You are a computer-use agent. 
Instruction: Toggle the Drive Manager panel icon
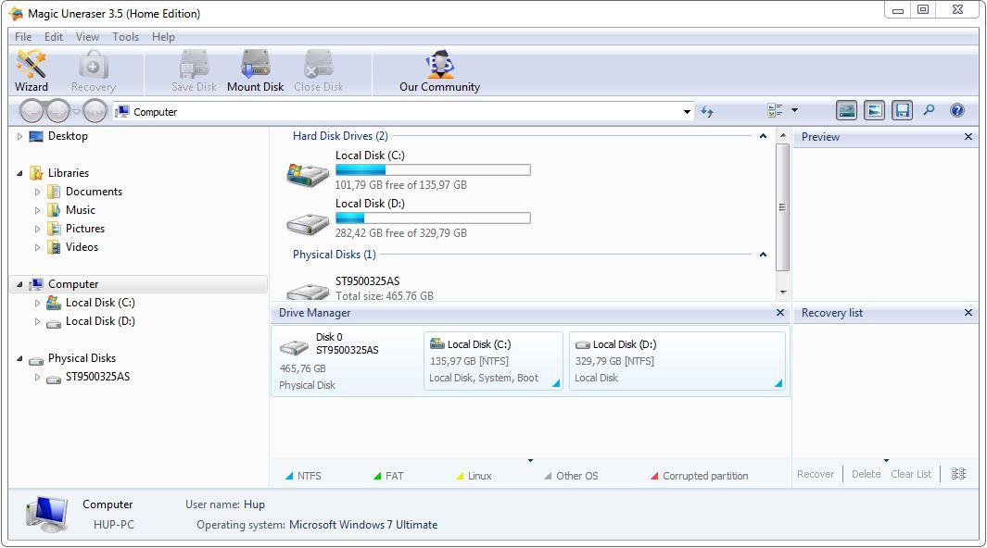click(847, 110)
